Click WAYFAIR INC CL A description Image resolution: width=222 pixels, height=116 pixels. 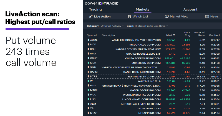click(149, 81)
